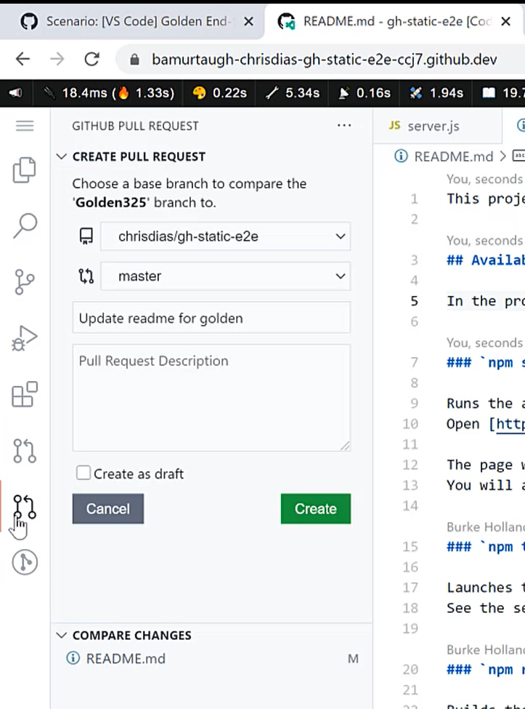Open the Source Control view
The width and height of the screenshot is (525, 709).
[25, 281]
